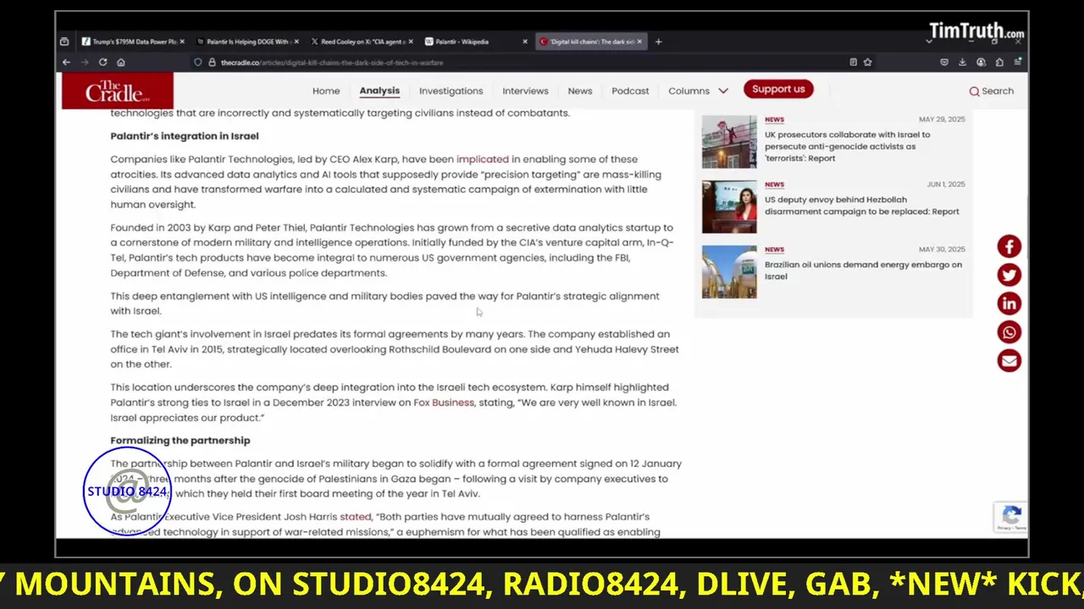The height and width of the screenshot is (609, 1084).
Task: Bookmark this page with the star
Action: (867, 62)
